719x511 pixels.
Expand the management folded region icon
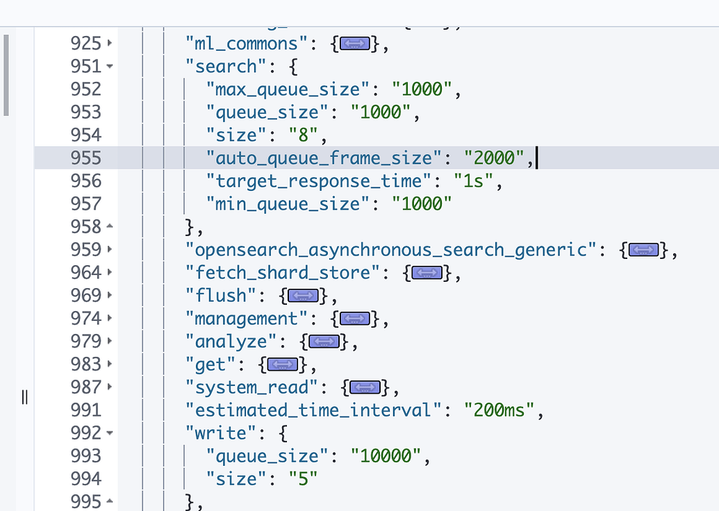coord(355,318)
